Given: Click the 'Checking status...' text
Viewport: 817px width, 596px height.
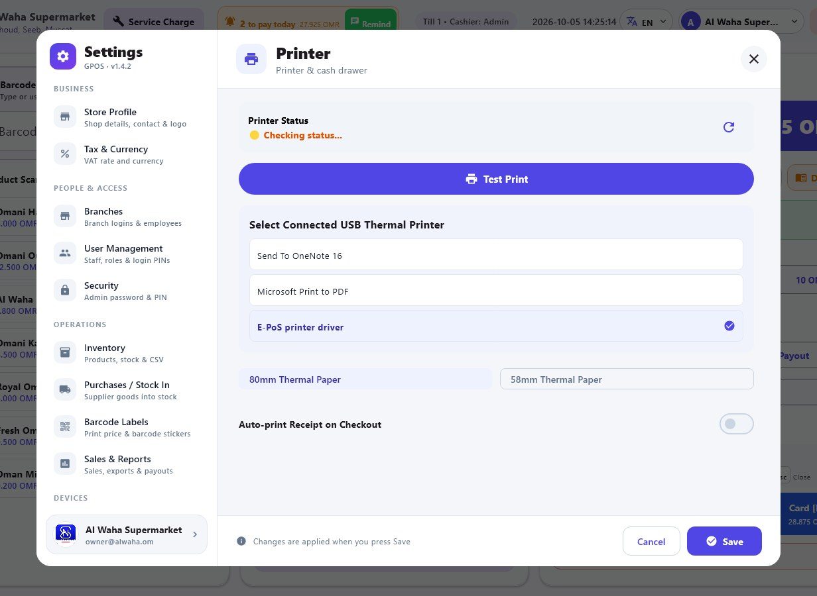Looking at the screenshot, I should (x=303, y=135).
